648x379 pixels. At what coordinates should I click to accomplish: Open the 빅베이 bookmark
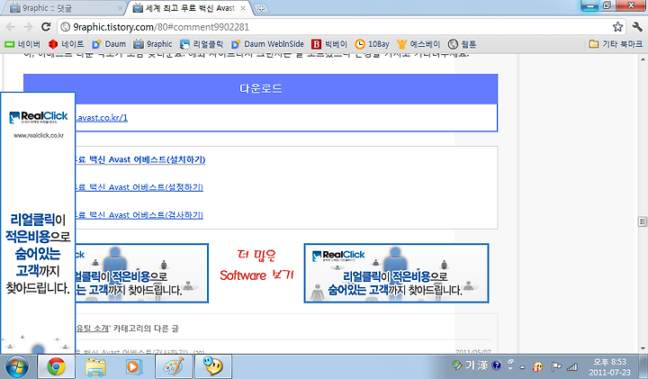point(329,44)
